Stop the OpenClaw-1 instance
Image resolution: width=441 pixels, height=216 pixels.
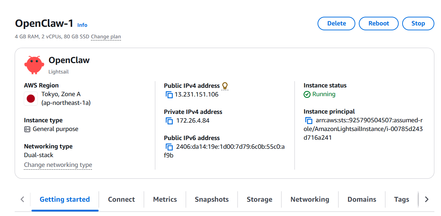[x=418, y=24]
